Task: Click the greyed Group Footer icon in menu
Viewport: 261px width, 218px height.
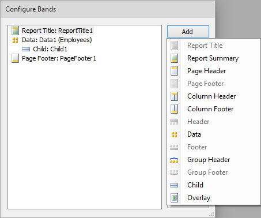Action: click(174, 172)
